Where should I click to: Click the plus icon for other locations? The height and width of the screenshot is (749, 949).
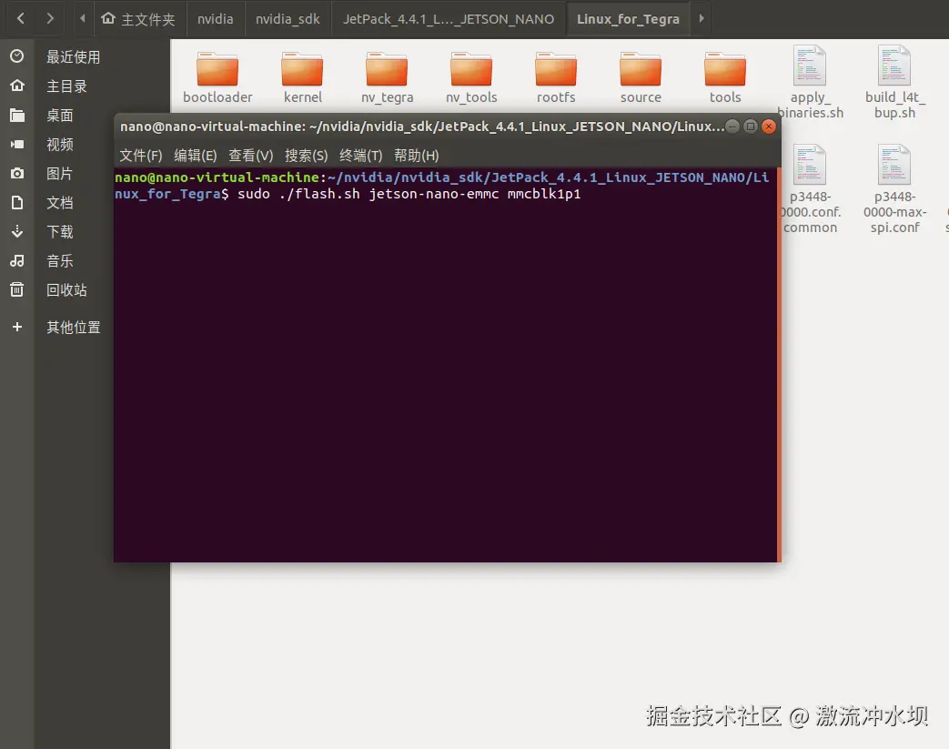17,327
